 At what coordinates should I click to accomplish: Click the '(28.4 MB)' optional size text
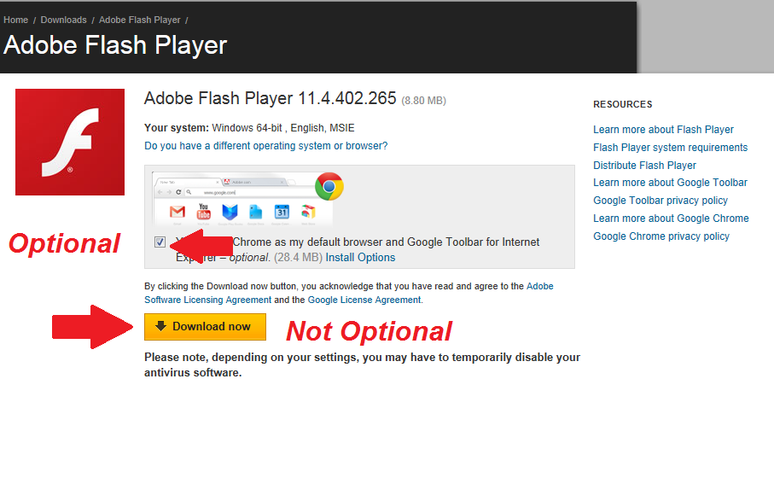[x=298, y=258]
